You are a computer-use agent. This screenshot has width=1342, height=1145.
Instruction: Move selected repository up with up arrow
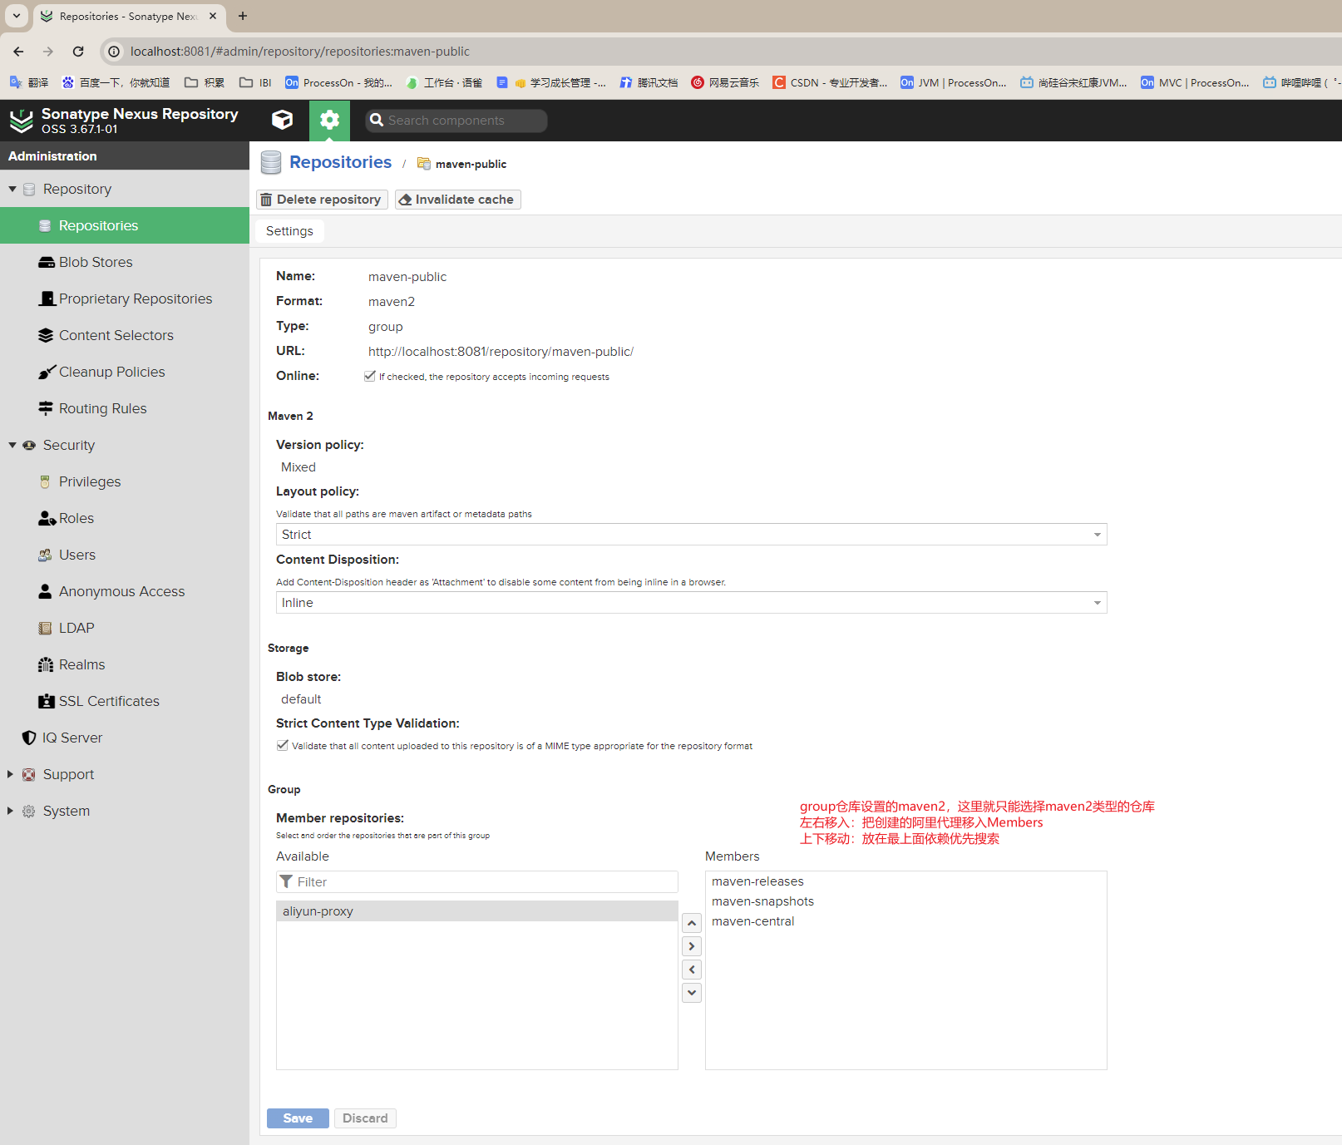pos(691,923)
